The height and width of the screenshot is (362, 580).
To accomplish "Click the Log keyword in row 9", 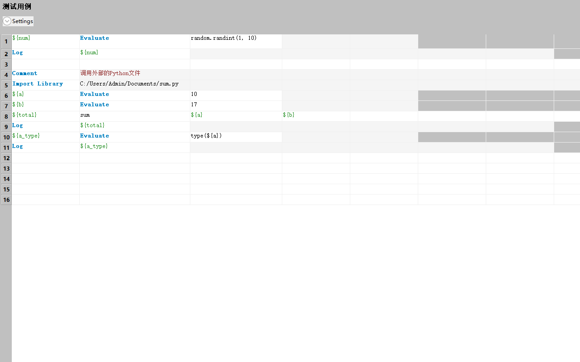I will click(x=45, y=127).
